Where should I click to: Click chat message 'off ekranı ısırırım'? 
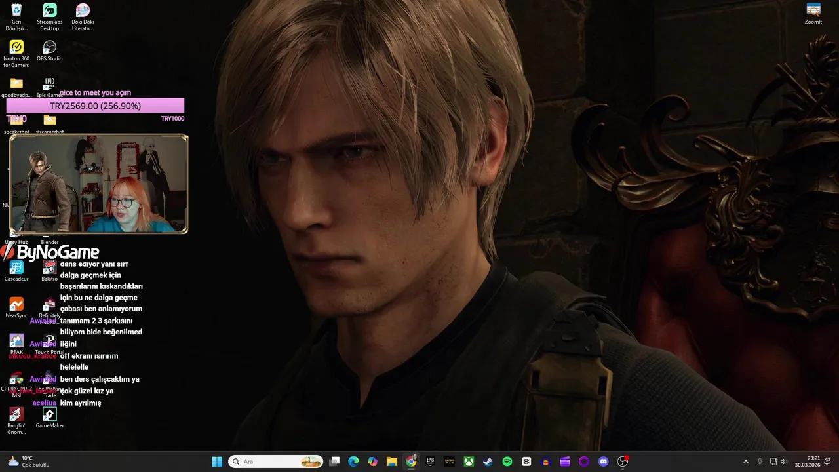click(x=89, y=356)
